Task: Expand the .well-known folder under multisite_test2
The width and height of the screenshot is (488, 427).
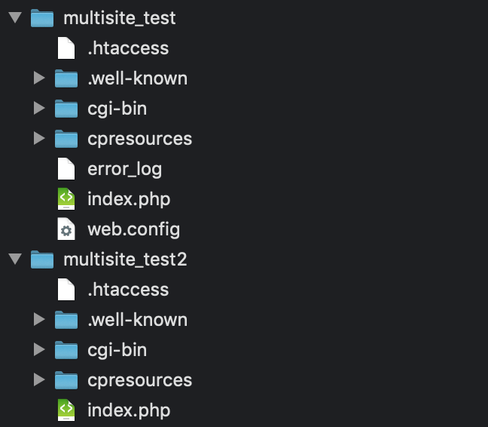Action: 39,320
